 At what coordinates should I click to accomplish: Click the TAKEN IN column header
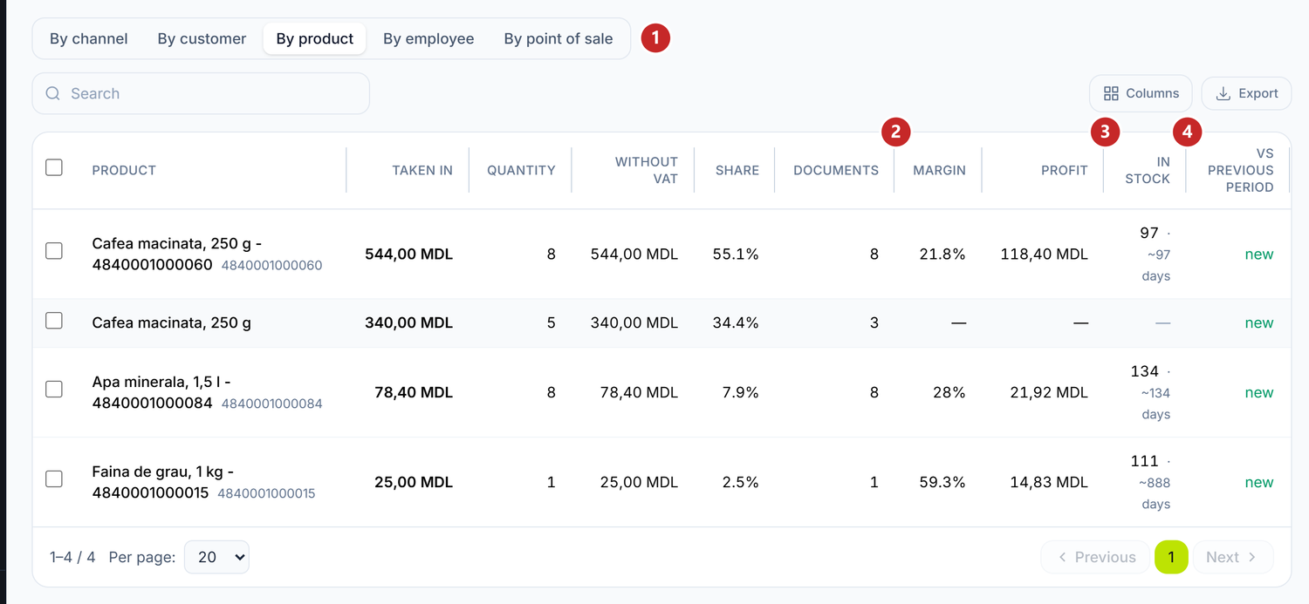point(422,170)
